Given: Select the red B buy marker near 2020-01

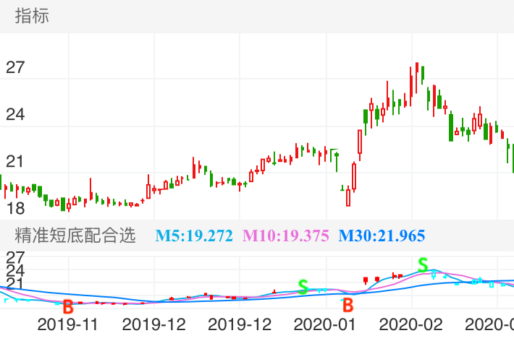Looking at the screenshot, I should [x=347, y=303].
